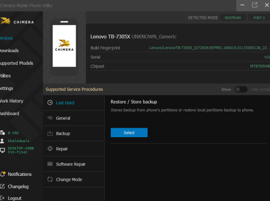The width and height of the screenshot is (270, 201).
Task: Click the Changelog edit icon
Action: click(x=2, y=186)
